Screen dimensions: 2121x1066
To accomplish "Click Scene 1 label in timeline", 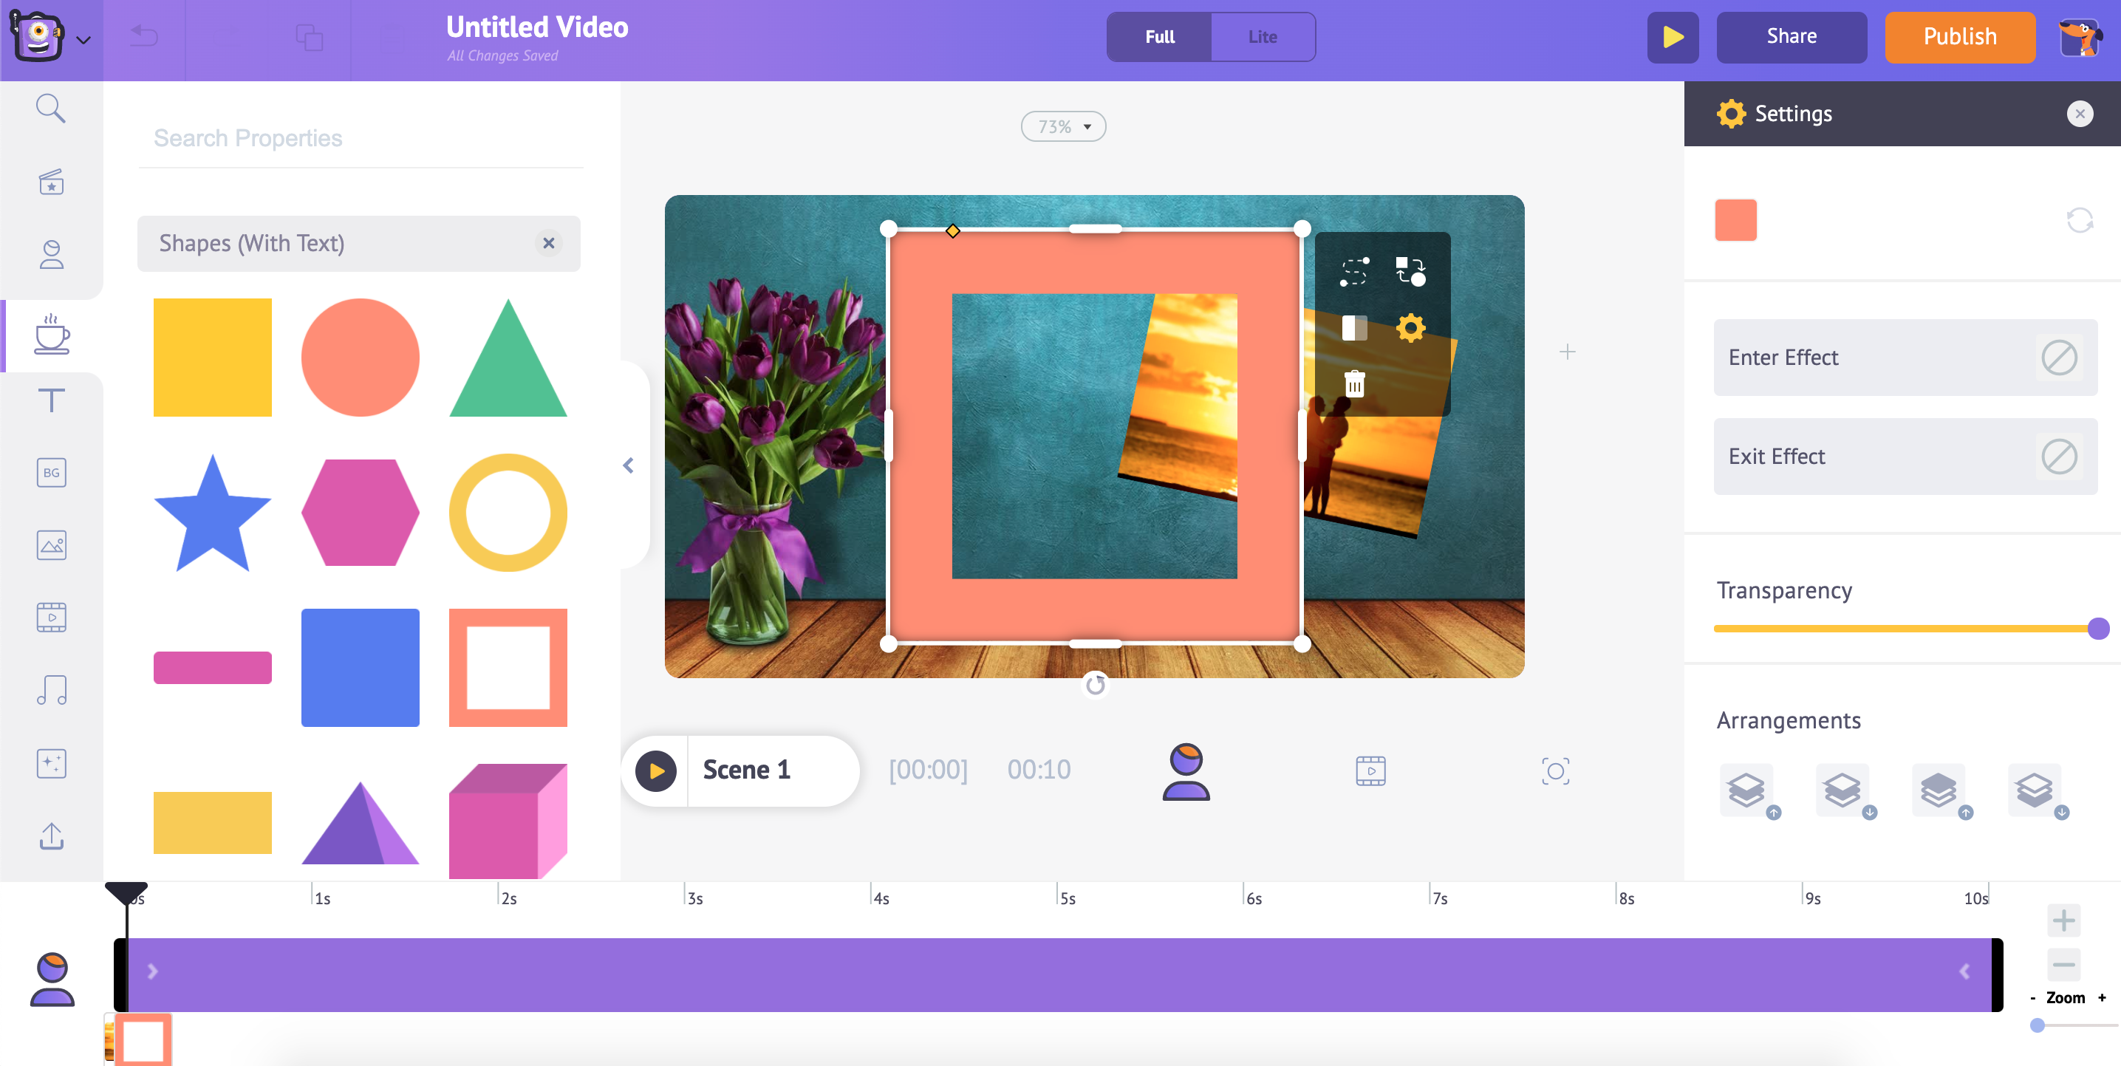I will [x=748, y=768].
